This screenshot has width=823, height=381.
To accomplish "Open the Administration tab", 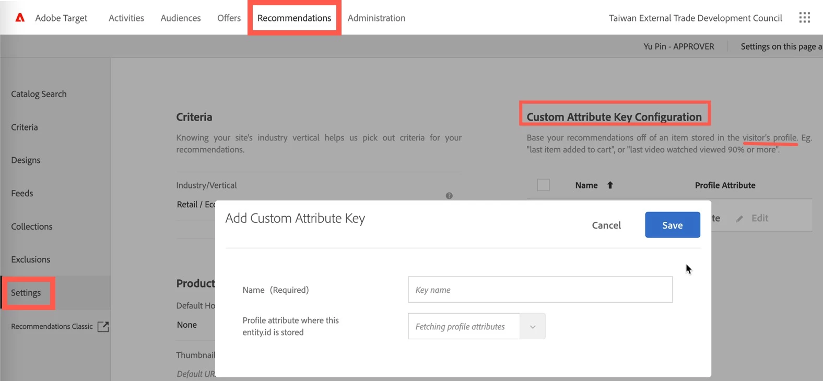I will (x=377, y=18).
